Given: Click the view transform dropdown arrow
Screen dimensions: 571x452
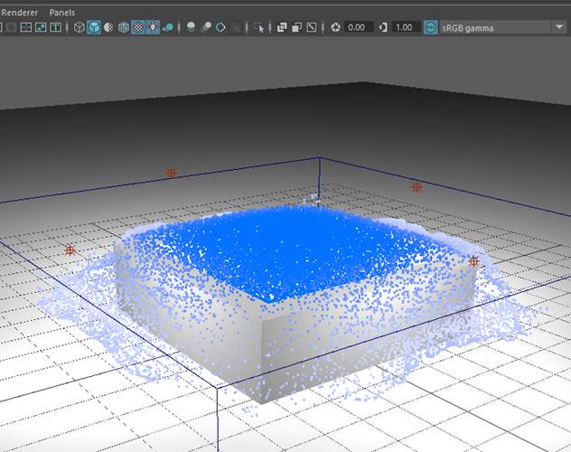Looking at the screenshot, I should [559, 27].
